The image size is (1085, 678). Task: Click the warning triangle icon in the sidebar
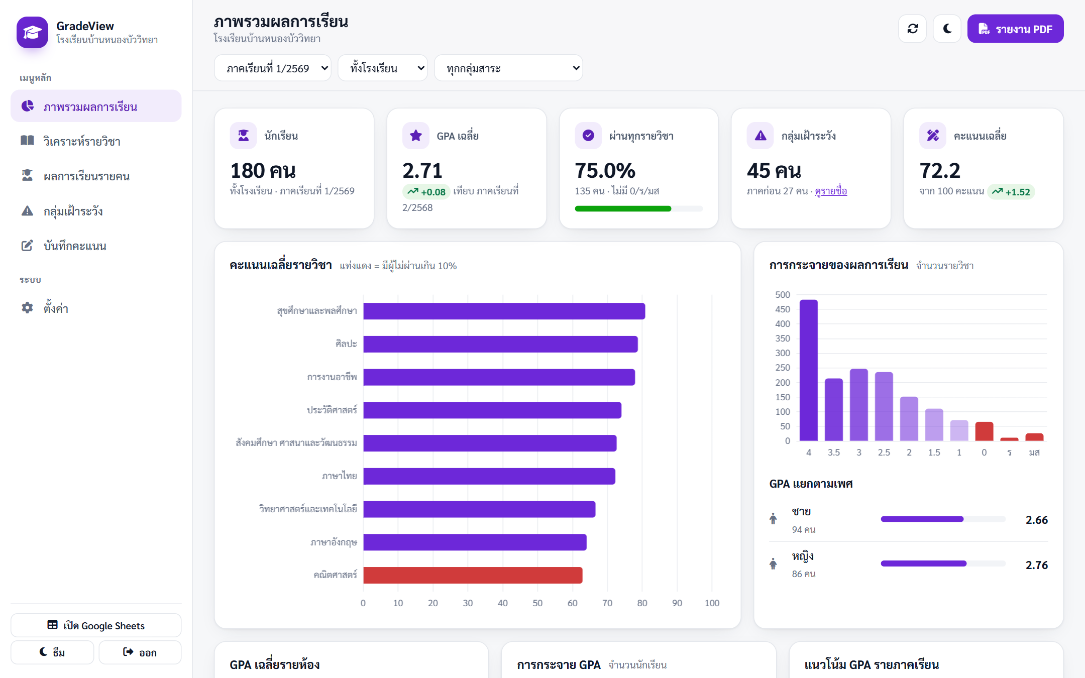[27, 210]
